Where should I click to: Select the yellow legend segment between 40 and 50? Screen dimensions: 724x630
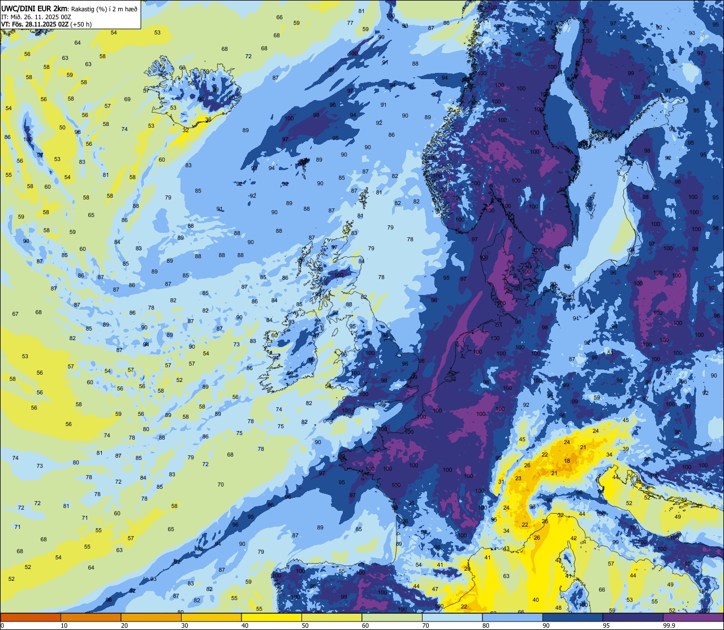[x=271, y=617]
